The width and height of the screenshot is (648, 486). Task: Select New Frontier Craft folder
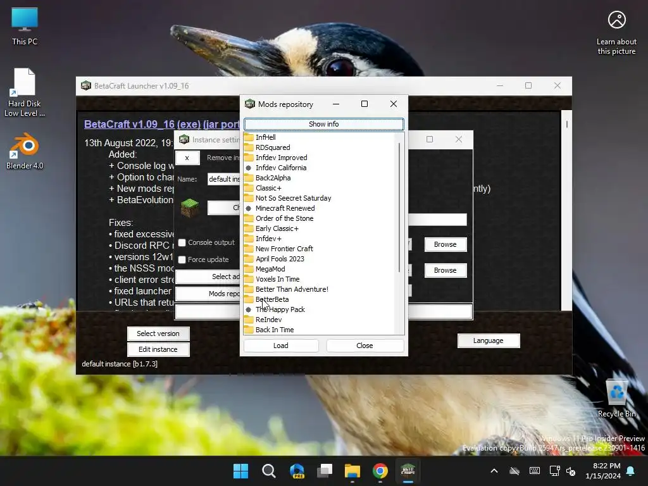tap(284, 249)
